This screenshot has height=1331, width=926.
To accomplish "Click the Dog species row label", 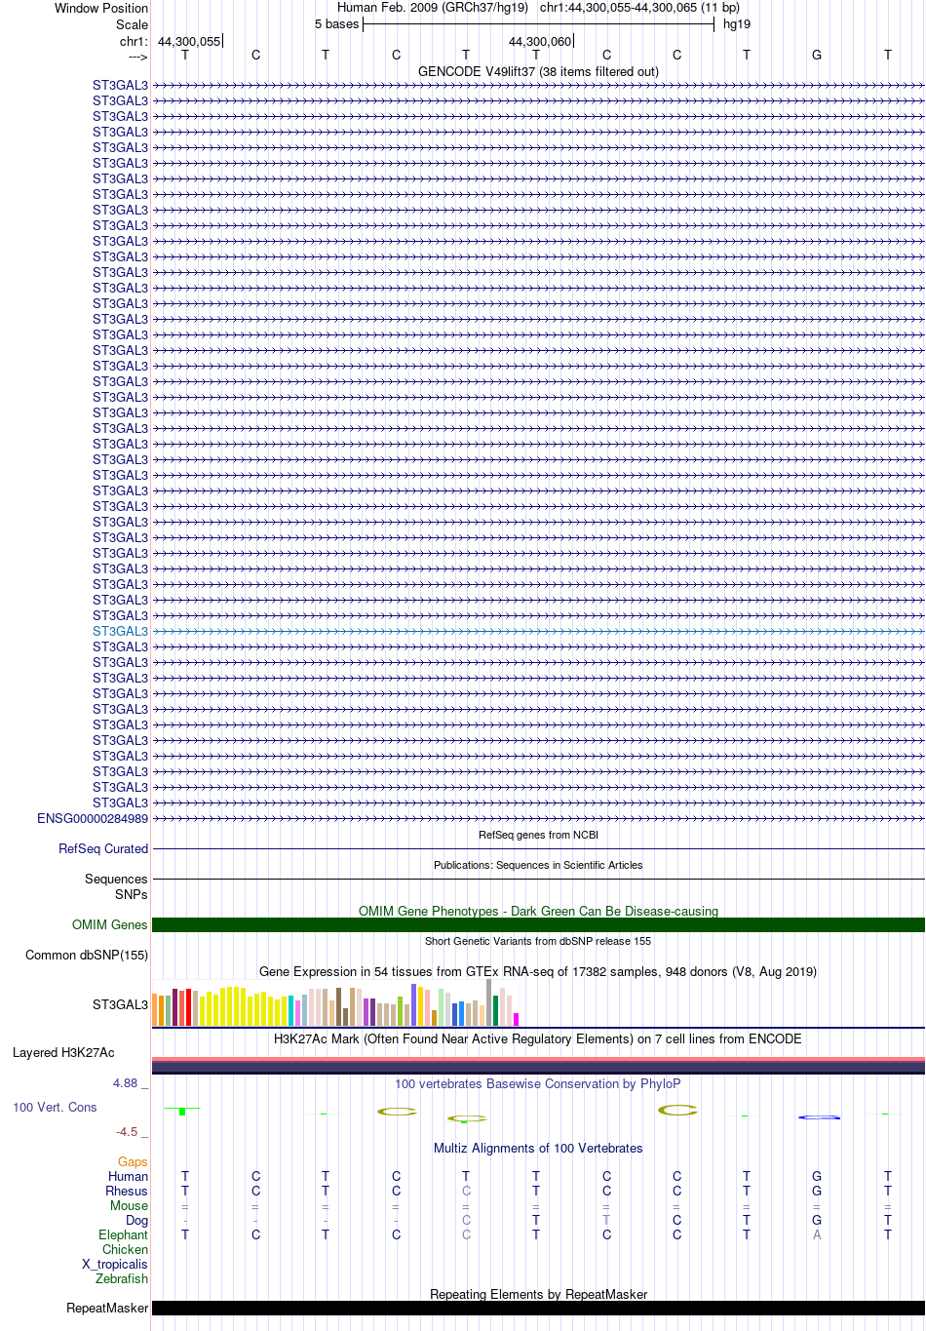I will click(136, 1220).
